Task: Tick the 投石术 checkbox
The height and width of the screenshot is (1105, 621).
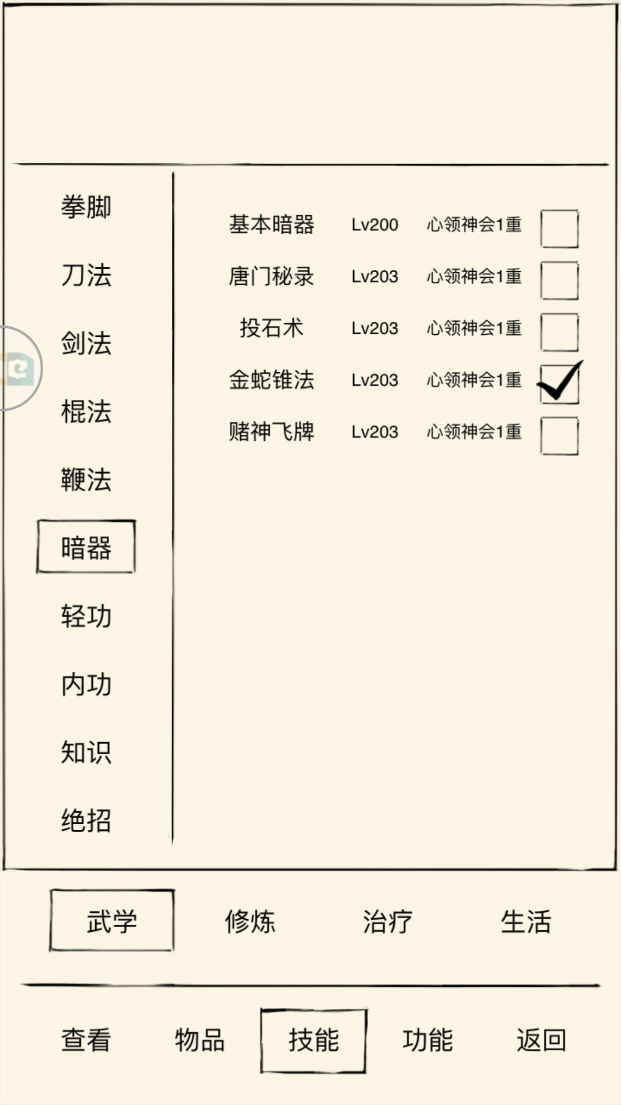Action: click(x=559, y=332)
